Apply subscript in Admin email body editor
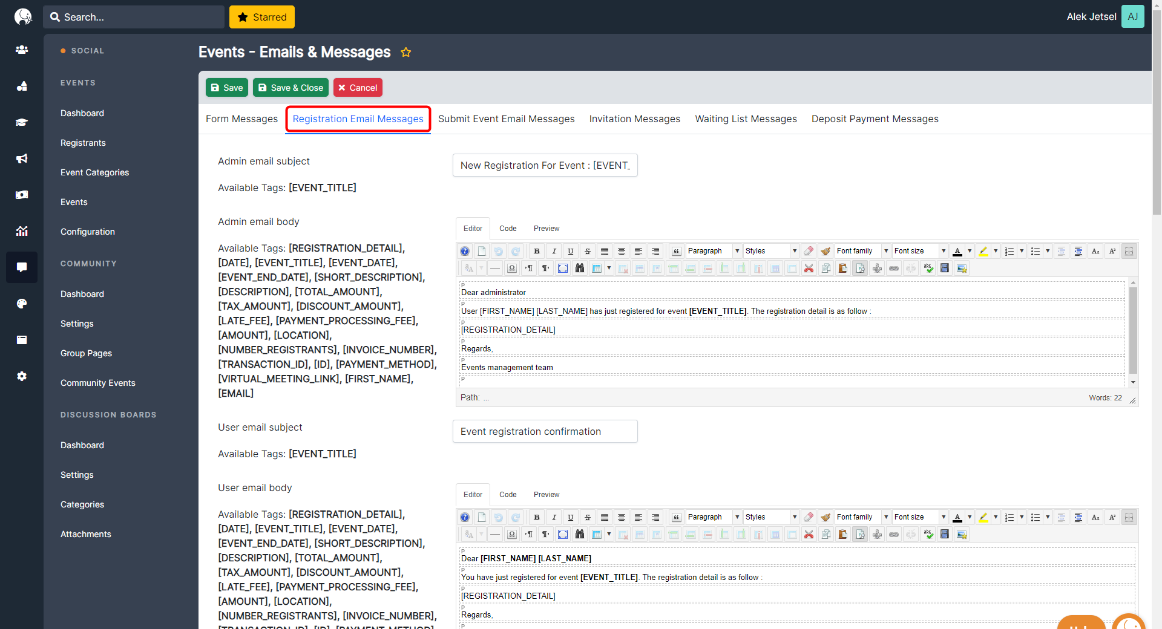This screenshot has width=1162, height=629. click(1095, 251)
